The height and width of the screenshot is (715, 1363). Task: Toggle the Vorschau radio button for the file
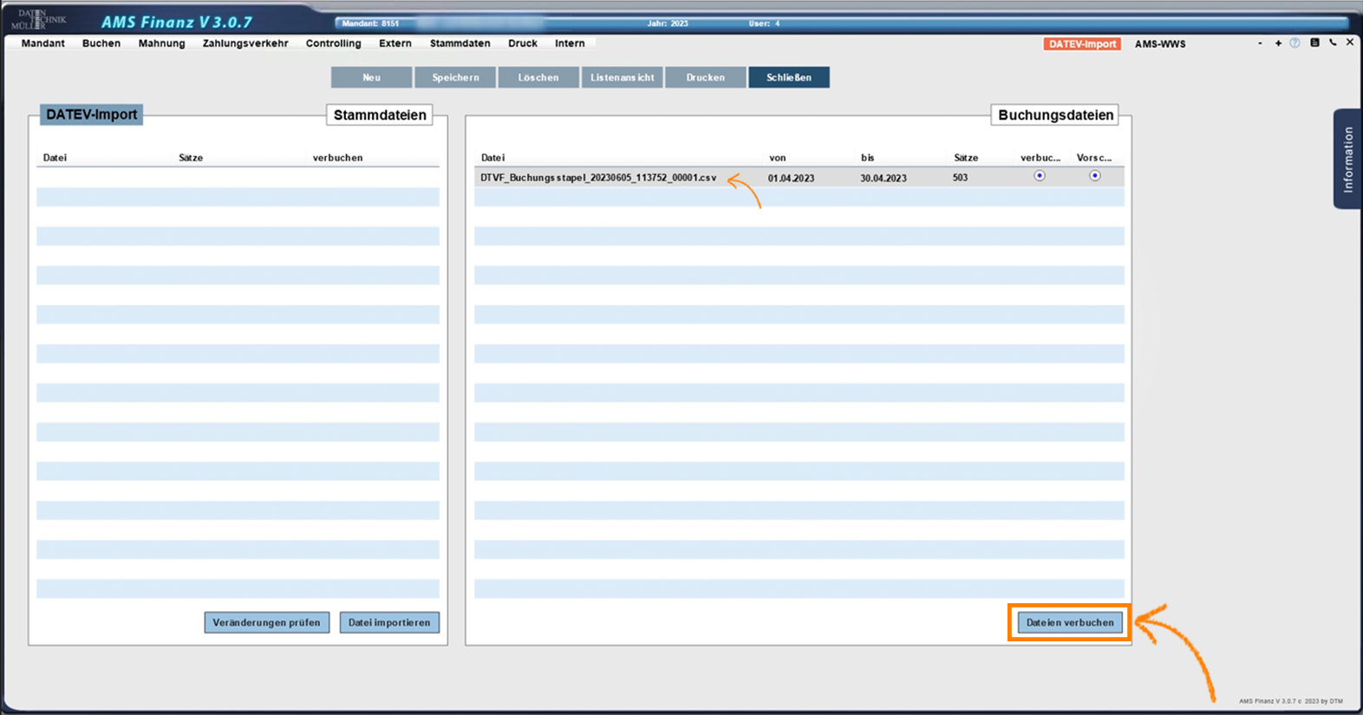[1095, 176]
